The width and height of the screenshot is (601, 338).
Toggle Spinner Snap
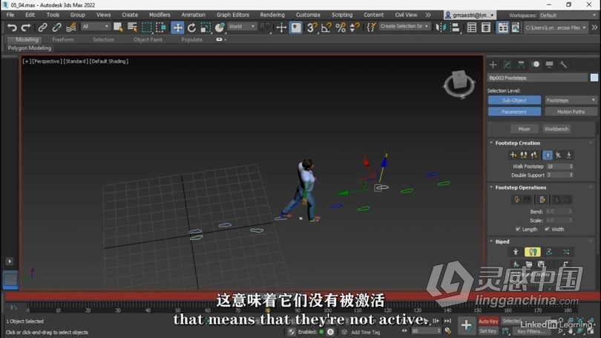coord(355,27)
